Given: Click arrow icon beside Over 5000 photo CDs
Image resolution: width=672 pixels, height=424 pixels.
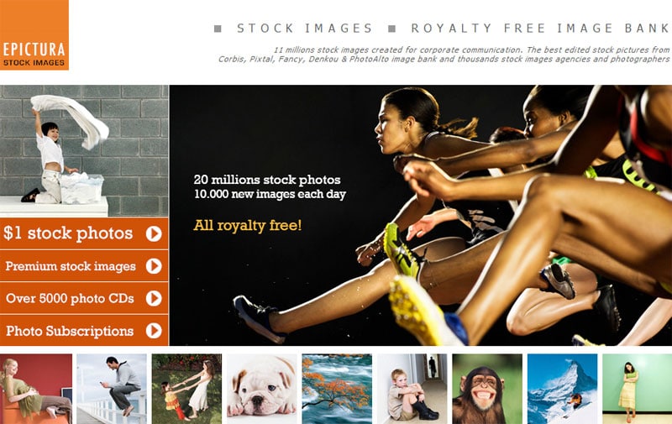Looking at the screenshot, I should [x=154, y=298].
